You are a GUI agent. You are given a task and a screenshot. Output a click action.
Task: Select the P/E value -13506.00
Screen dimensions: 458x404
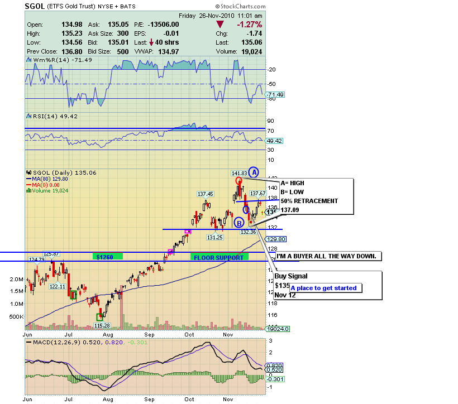(163, 25)
